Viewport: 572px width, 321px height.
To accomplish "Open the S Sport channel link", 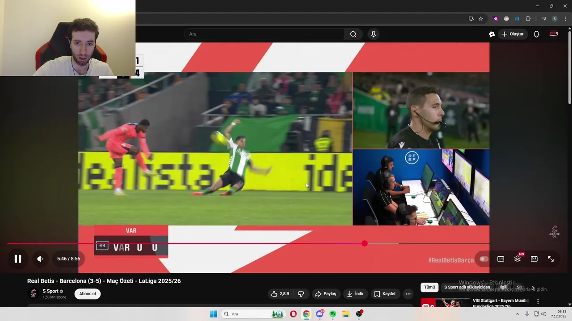I will [50, 291].
